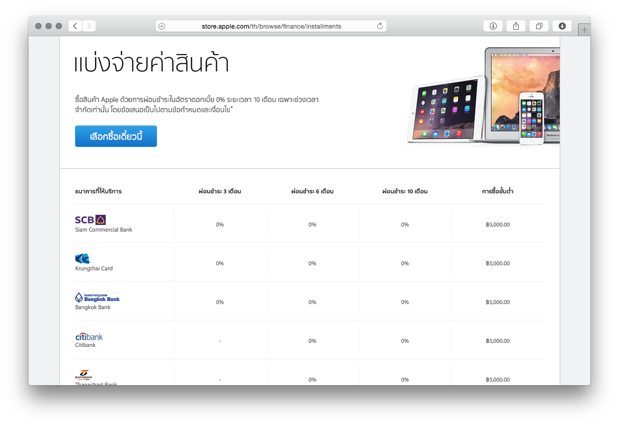Click Bangkok Bank's 6-month 0% cell
This screenshot has height=426, width=619.
[x=312, y=302]
